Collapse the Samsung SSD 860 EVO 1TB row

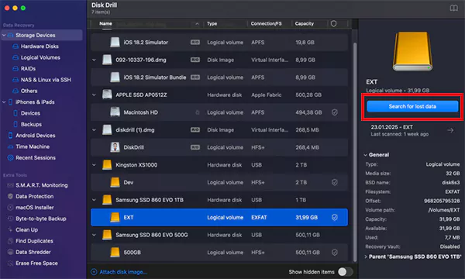point(94,200)
